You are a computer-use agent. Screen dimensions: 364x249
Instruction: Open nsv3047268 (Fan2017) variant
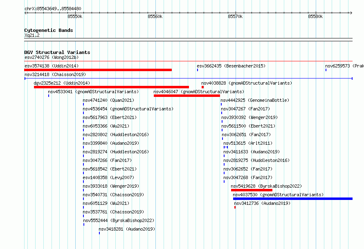tap(248, 177)
